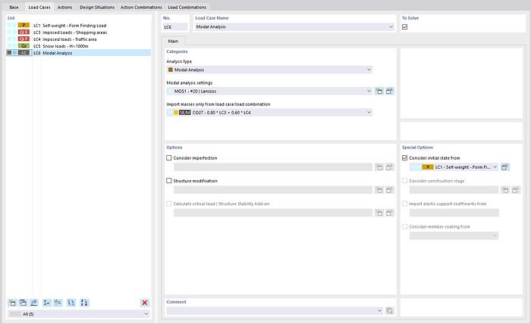Image resolution: width=531 pixels, height=324 pixels.
Task: Click the renumber list icon
Action: coord(71,302)
